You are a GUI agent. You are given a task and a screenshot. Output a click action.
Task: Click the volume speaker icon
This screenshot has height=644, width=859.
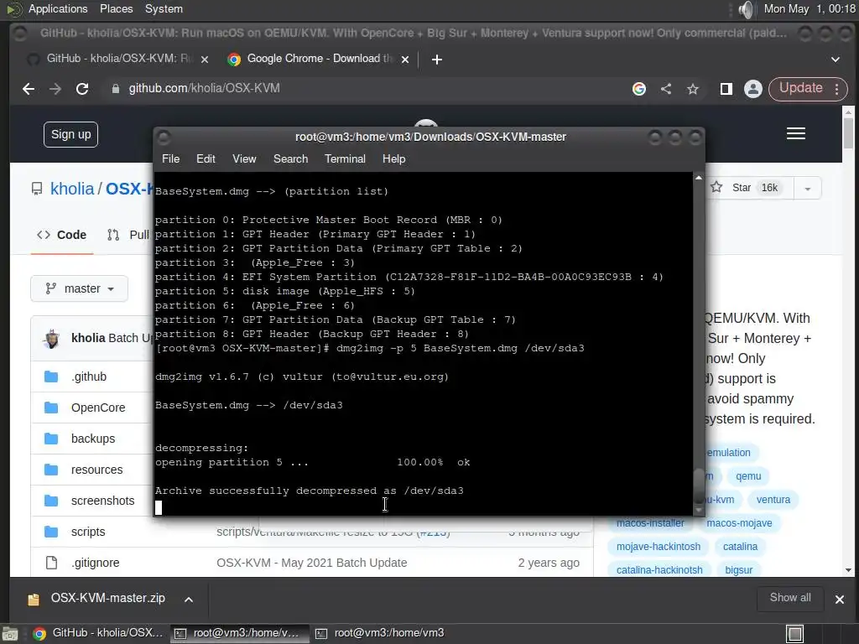click(x=746, y=9)
